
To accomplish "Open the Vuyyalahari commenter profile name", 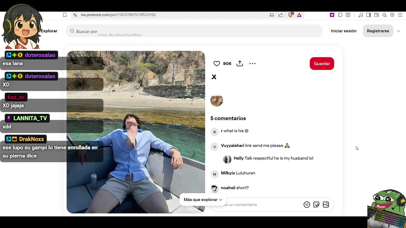I will click(232, 146).
